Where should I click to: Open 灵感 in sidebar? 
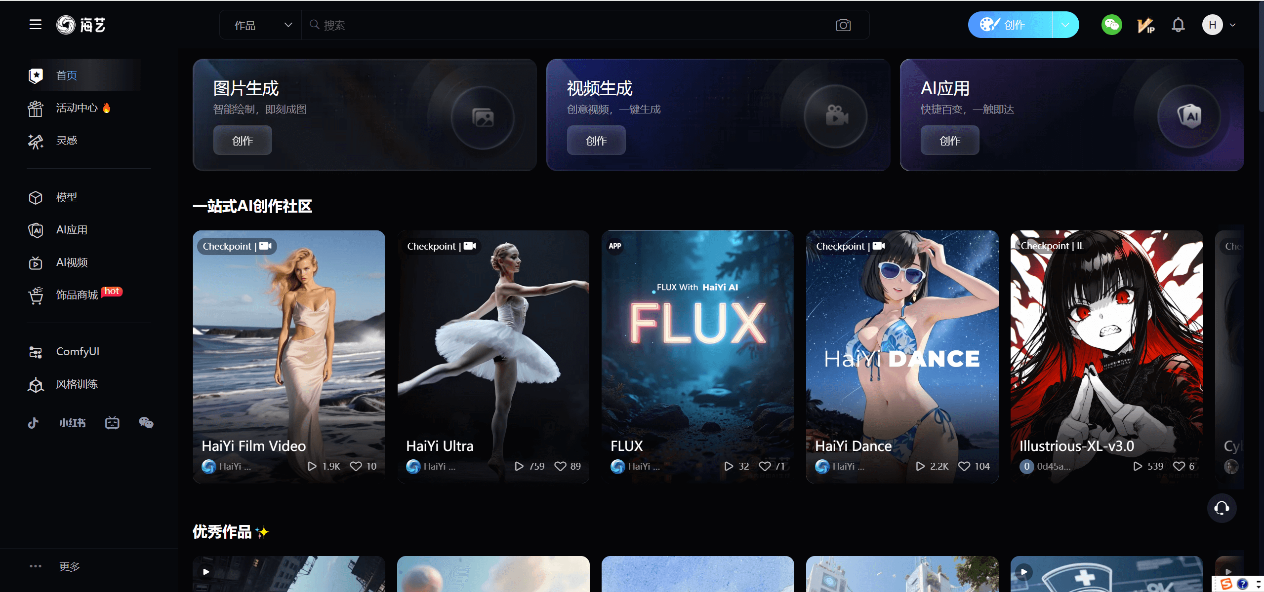84,141
